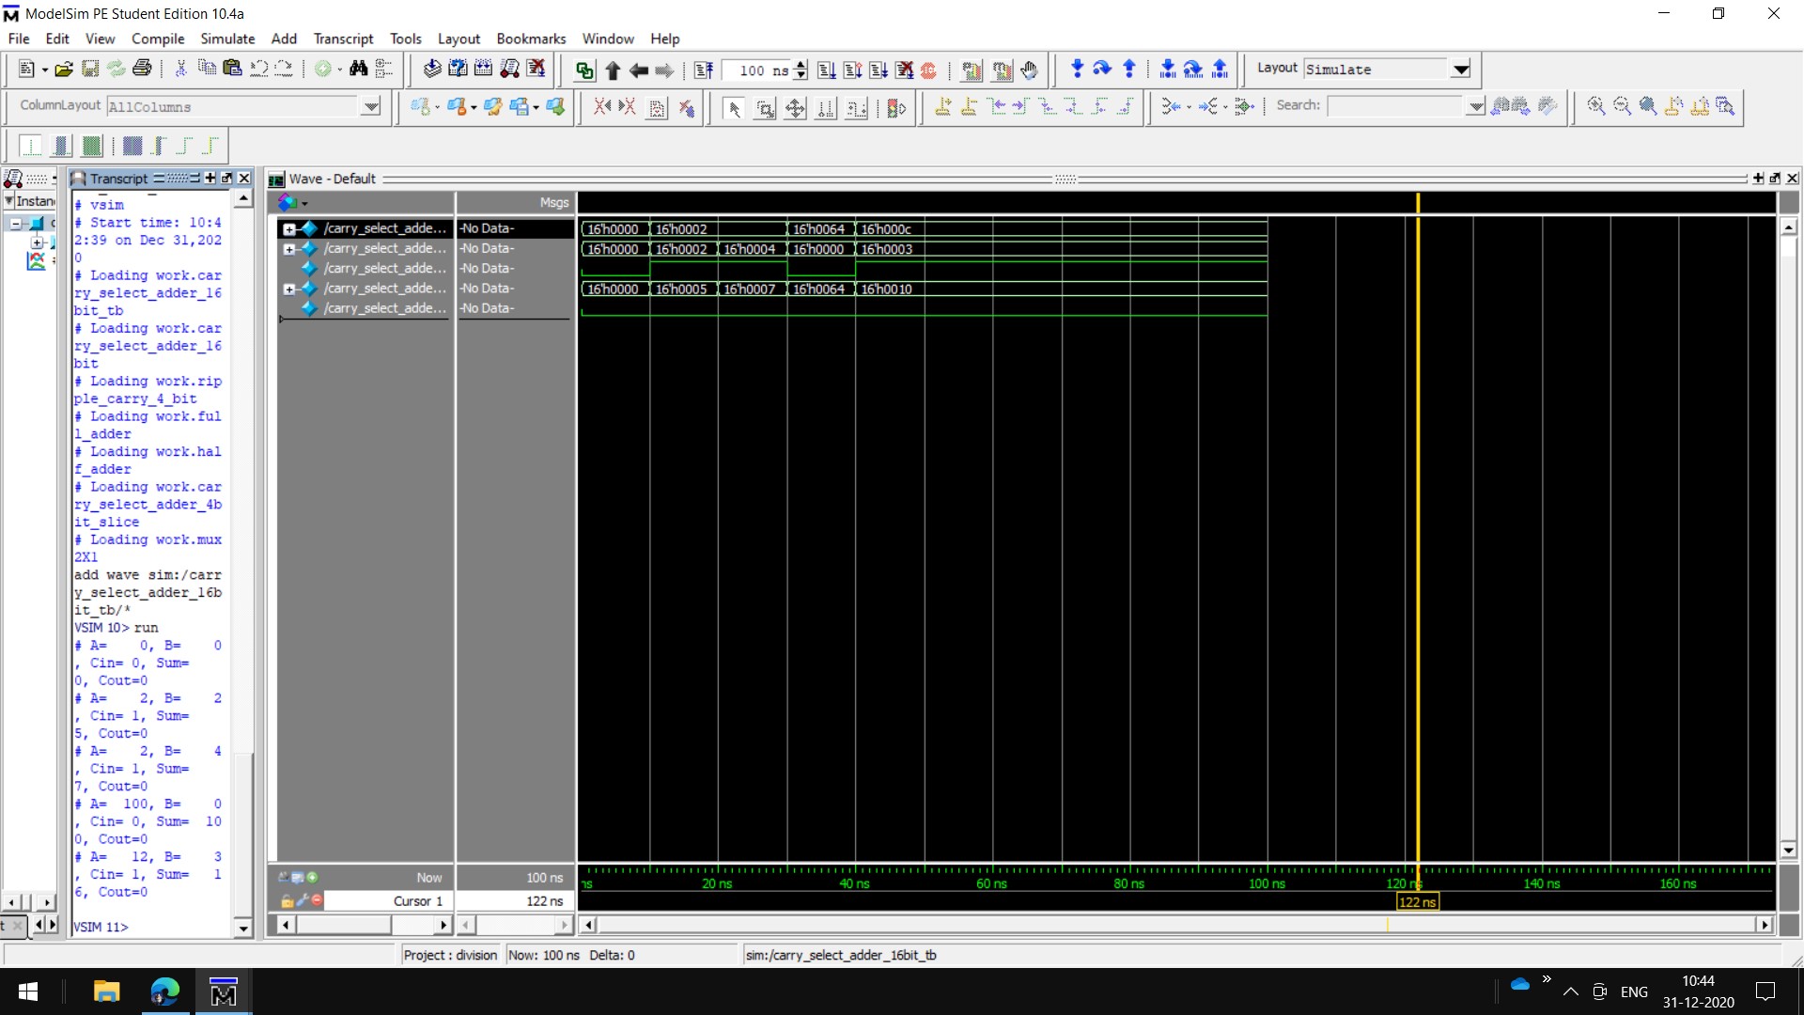Screen dimensions: 1804x1015
Task: Click the Find binoculars icon
Action: tap(358, 70)
